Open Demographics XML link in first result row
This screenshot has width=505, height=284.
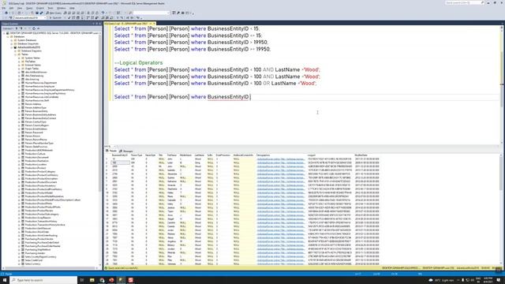tap(281, 159)
